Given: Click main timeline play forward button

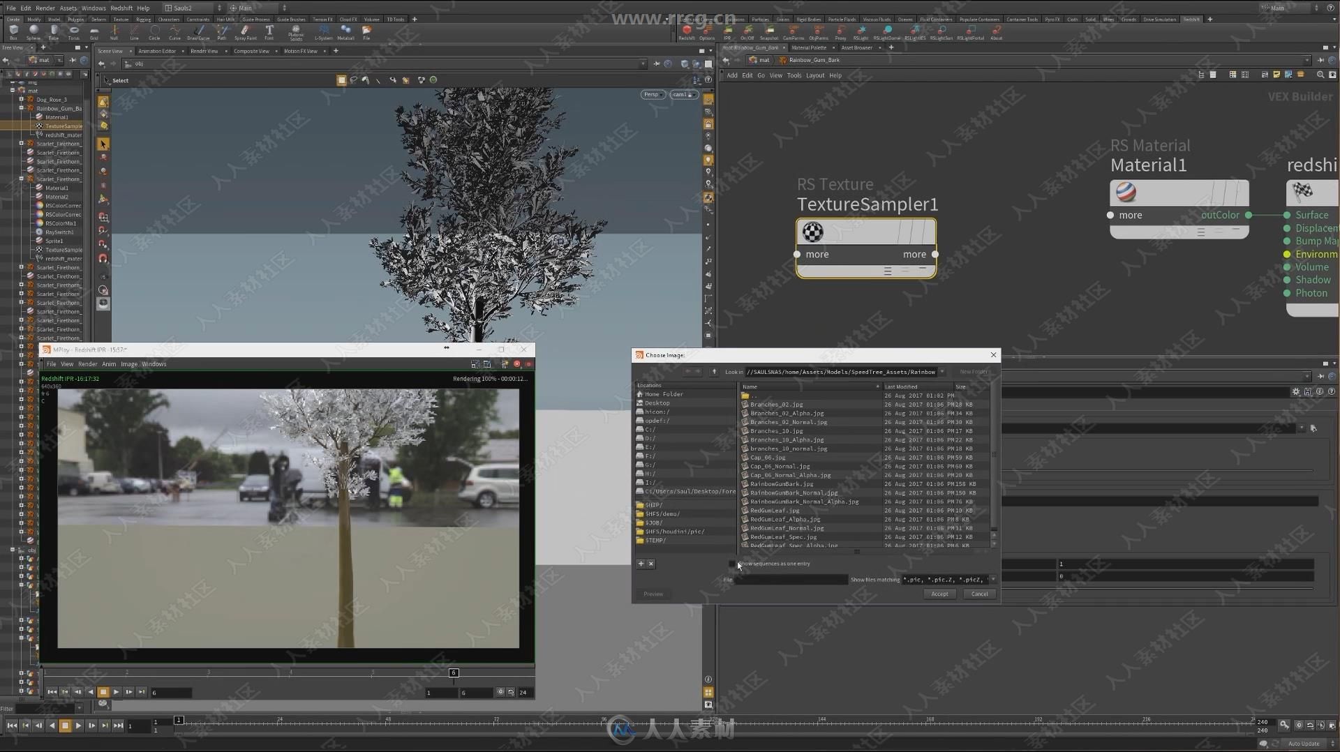Looking at the screenshot, I should [78, 725].
